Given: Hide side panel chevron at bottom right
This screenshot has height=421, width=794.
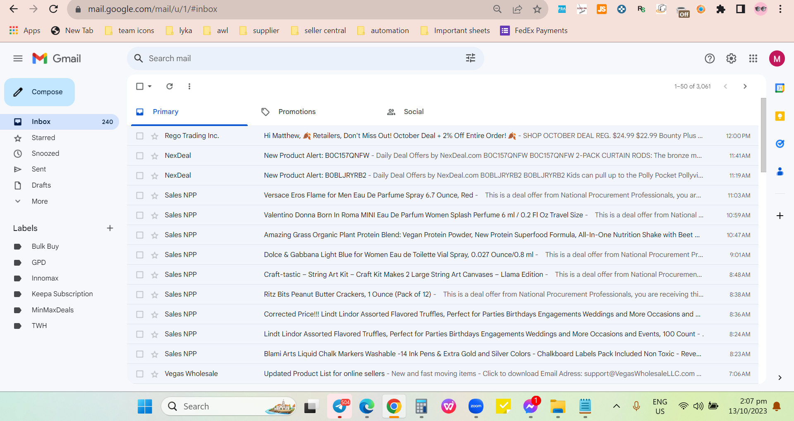Looking at the screenshot, I should coord(780,378).
